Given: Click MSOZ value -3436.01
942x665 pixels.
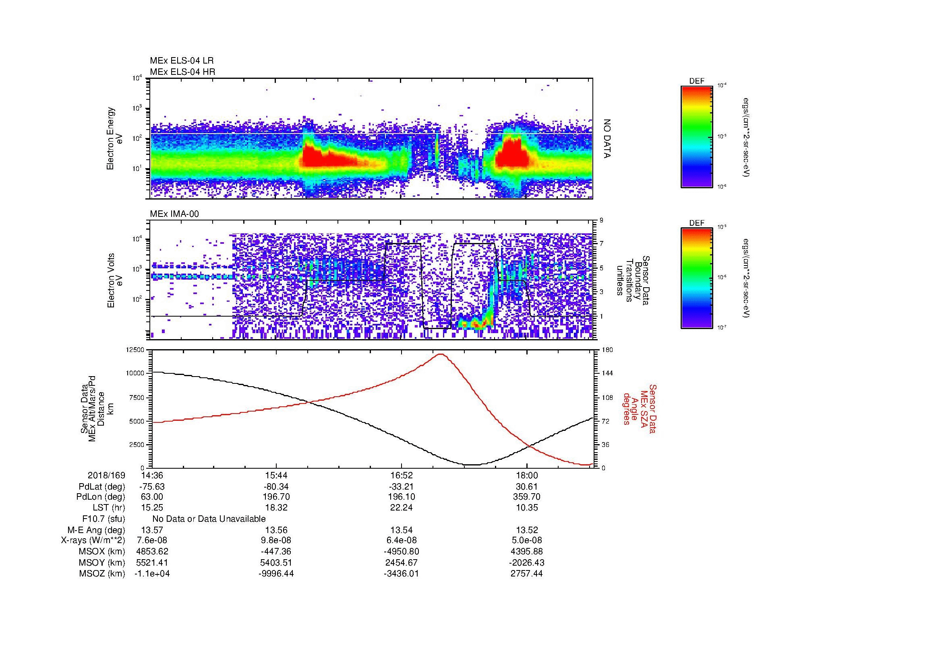Looking at the screenshot, I should click(x=401, y=574).
